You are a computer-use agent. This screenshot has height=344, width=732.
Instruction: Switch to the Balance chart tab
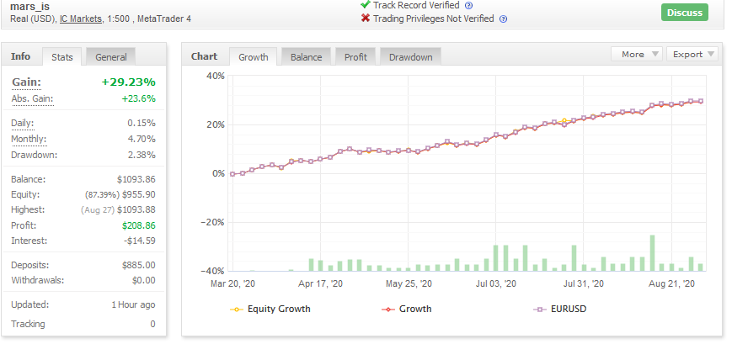(x=306, y=57)
